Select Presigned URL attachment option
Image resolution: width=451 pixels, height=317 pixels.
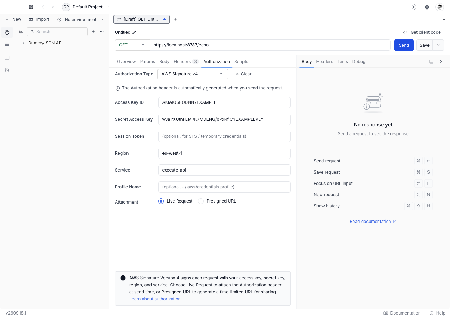[217, 201]
